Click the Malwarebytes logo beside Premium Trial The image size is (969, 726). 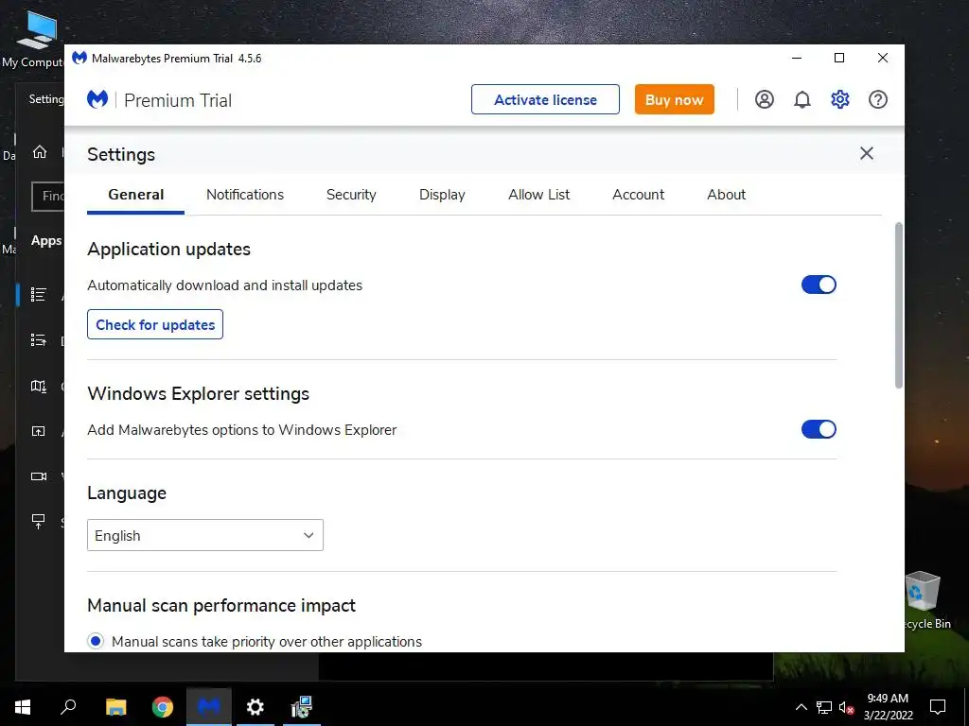click(x=97, y=99)
